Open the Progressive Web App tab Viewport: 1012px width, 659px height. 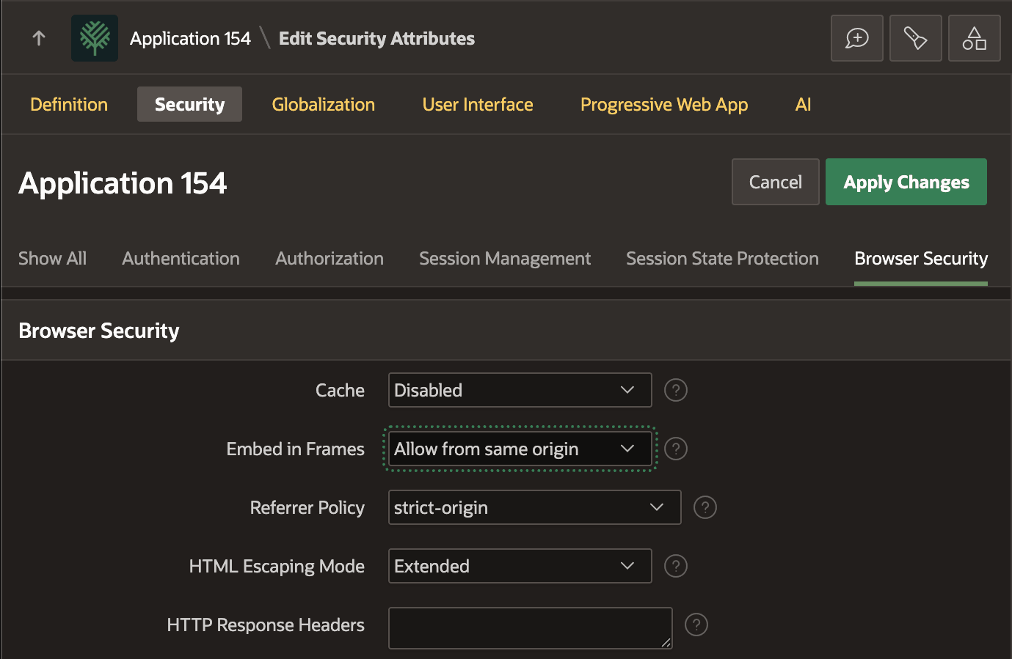click(x=664, y=104)
